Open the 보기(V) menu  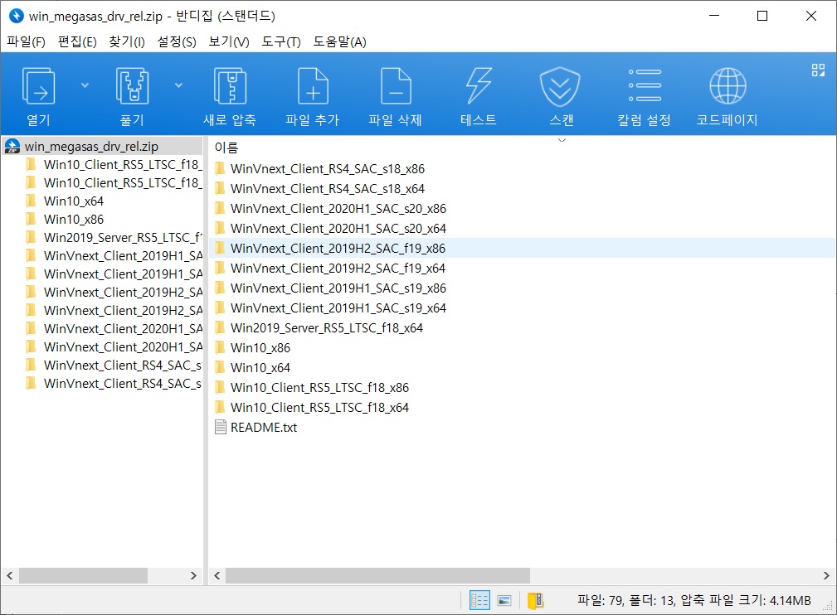[229, 41]
